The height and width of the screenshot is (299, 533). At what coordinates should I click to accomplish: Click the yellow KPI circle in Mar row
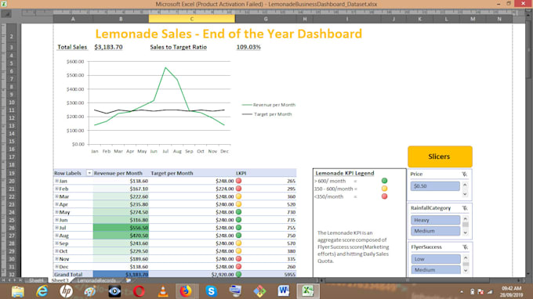click(x=238, y=196)
